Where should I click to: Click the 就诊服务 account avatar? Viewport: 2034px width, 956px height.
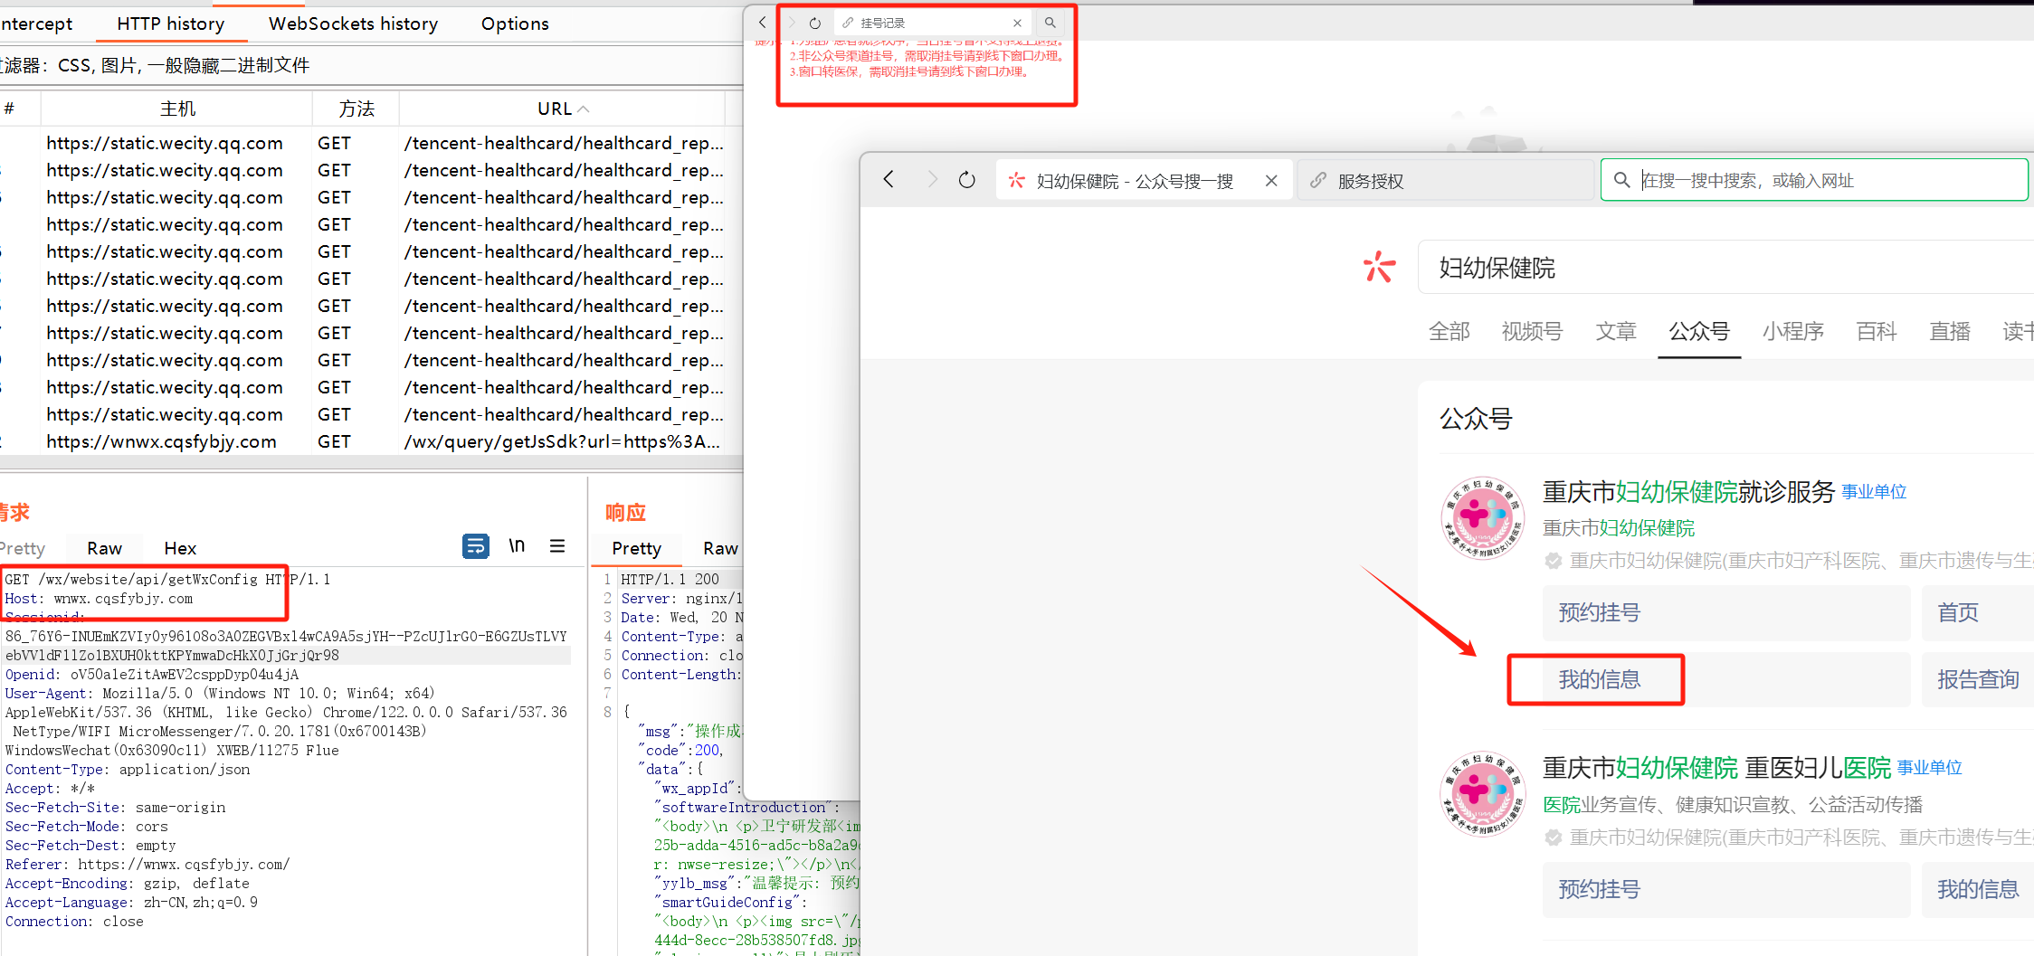click(1482, 518)
